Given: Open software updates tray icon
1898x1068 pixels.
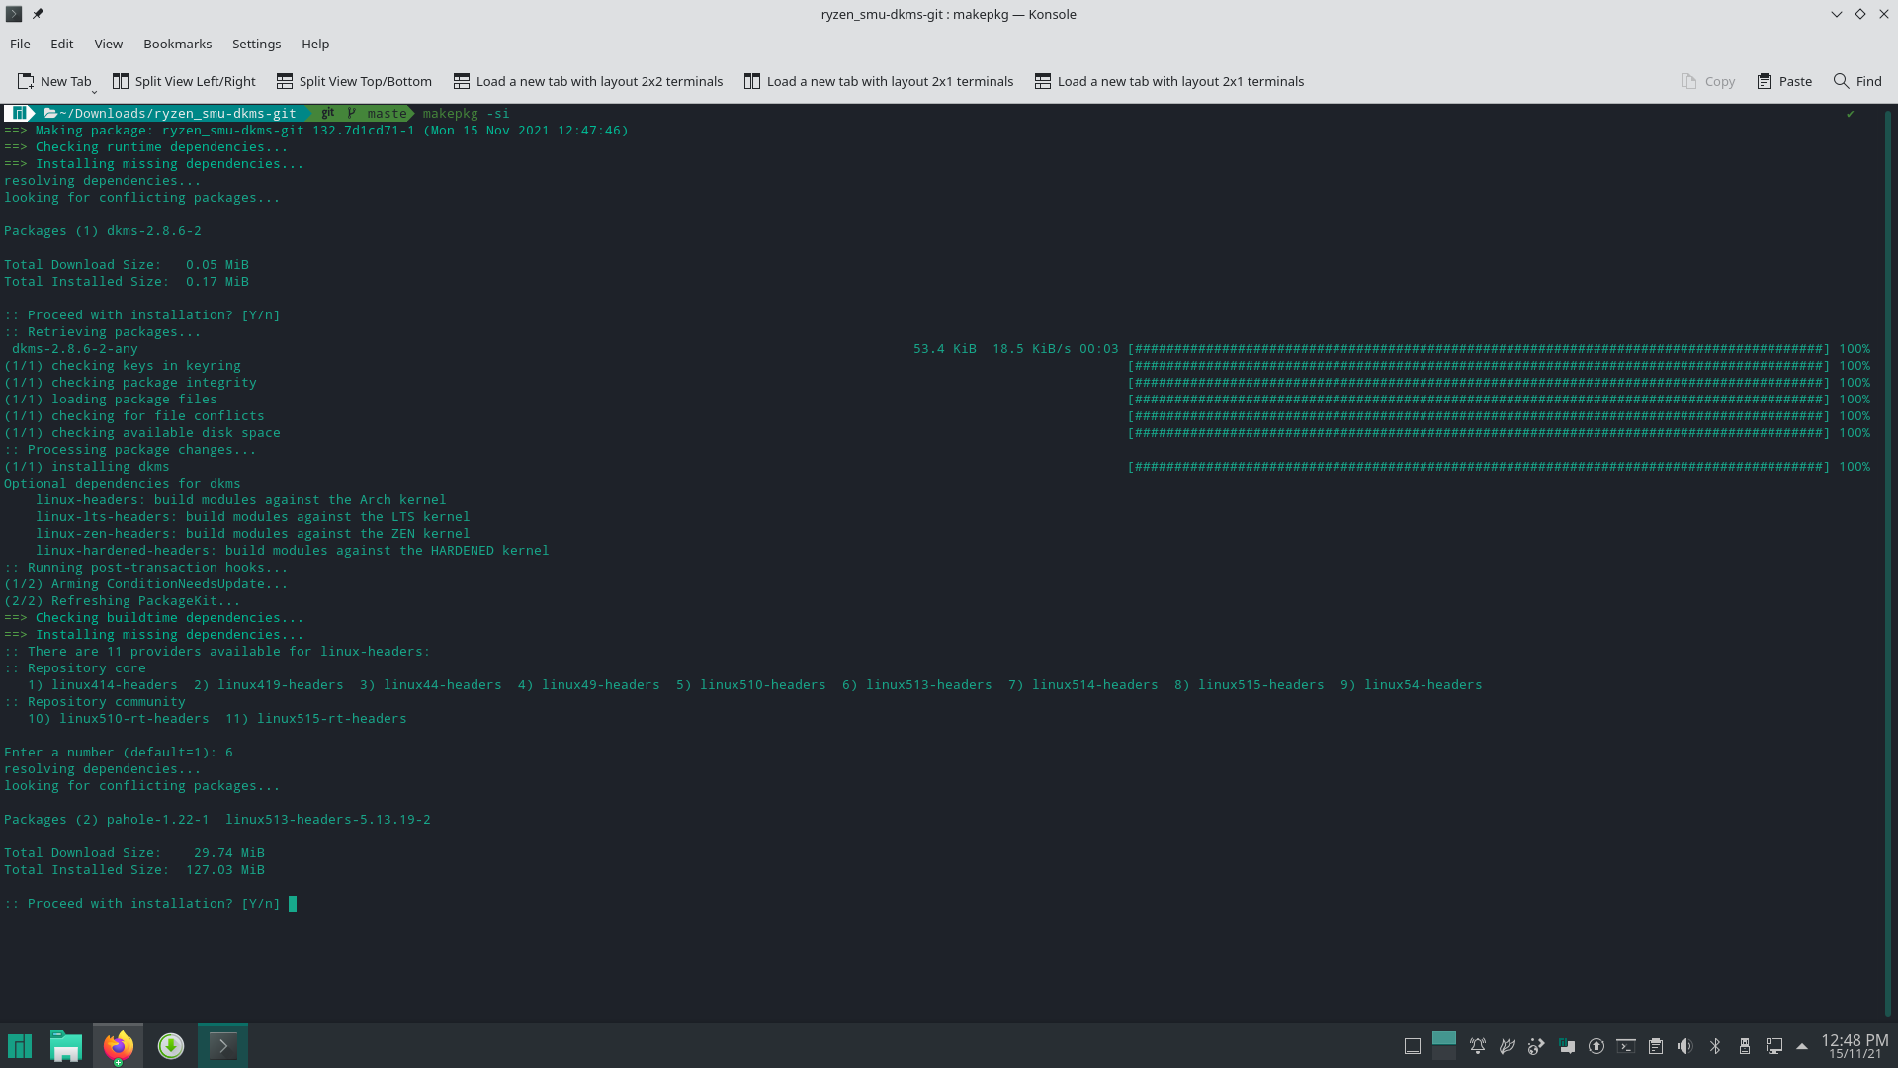Looking at the screenshot, I should [1596, 1046].
